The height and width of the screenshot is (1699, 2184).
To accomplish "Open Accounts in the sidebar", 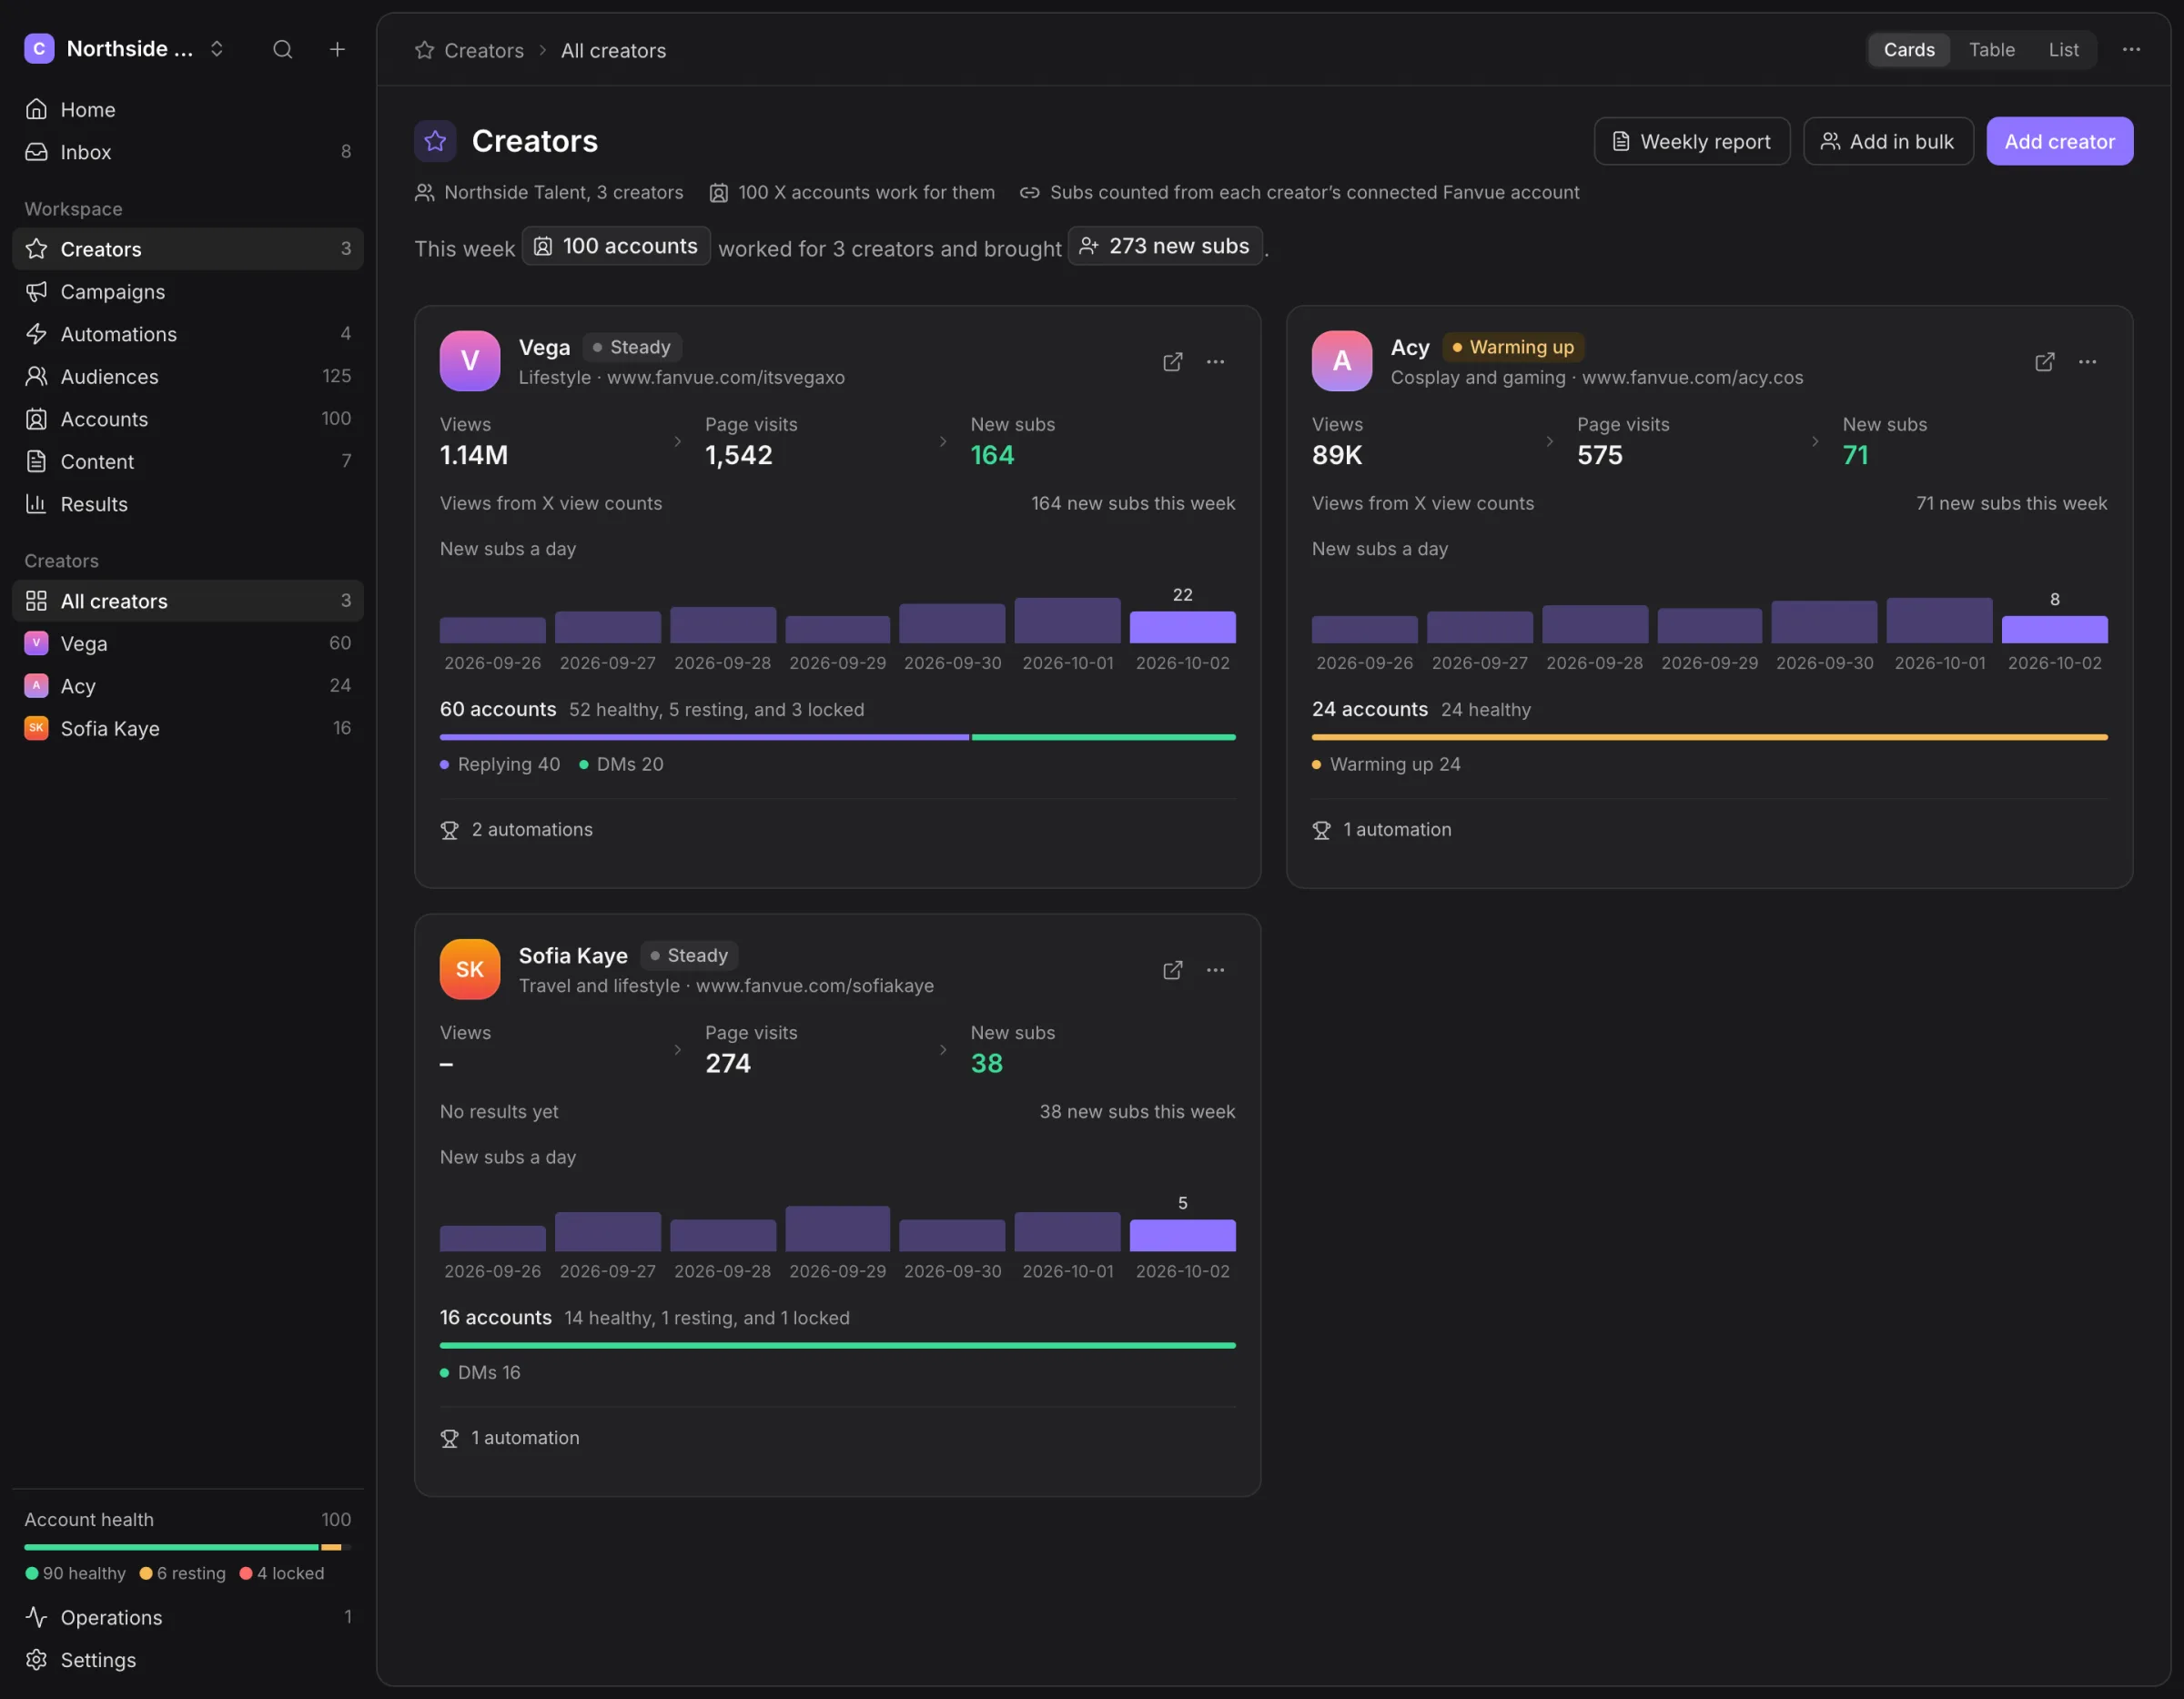I will [x=188, y=419].
